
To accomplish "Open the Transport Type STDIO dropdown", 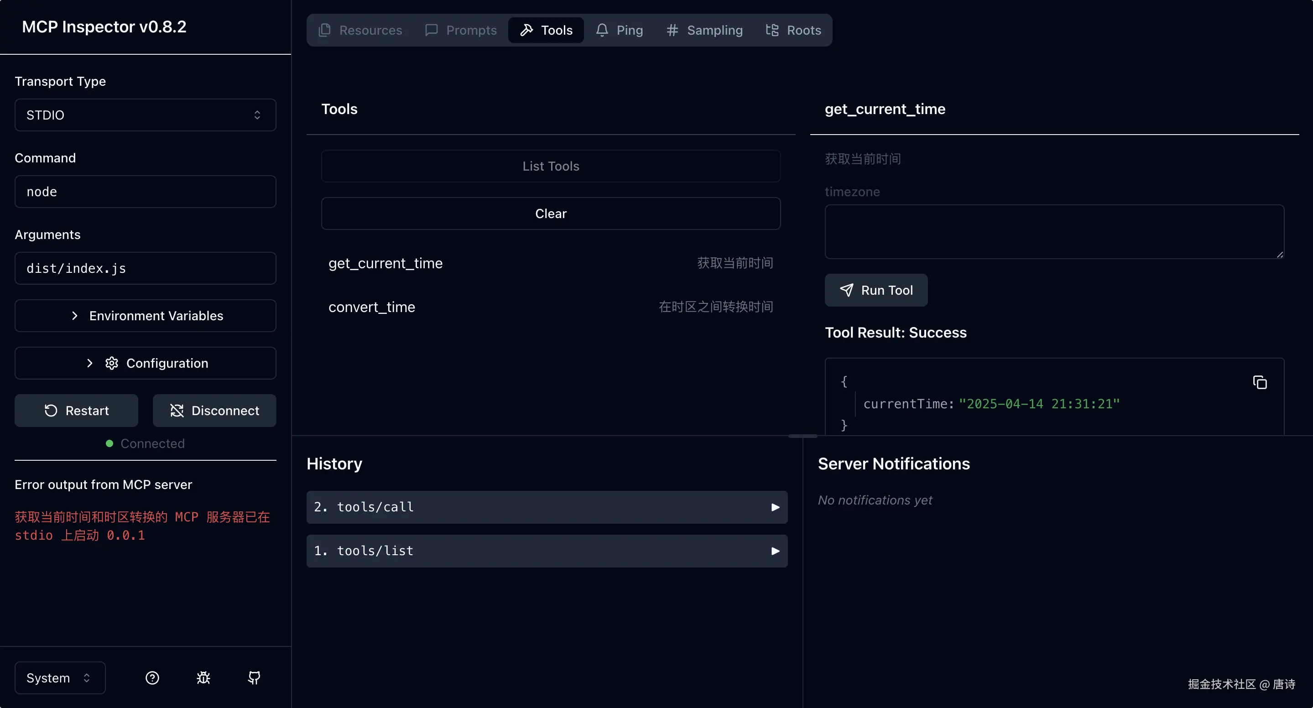I will (x=145, y=115).
